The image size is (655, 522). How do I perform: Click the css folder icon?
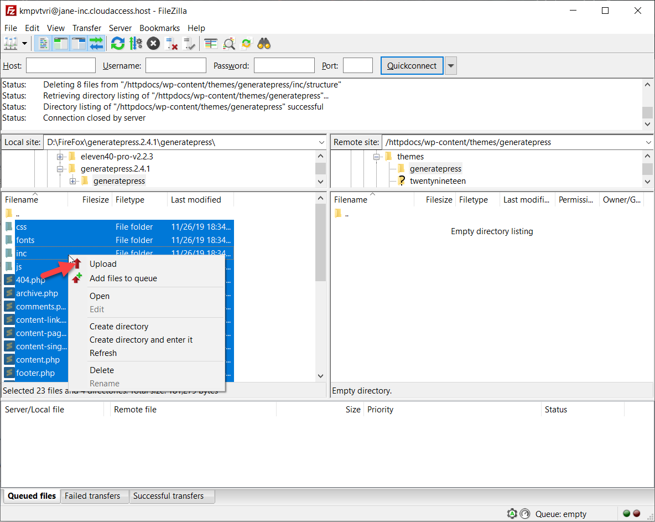[x=9, y=227]
